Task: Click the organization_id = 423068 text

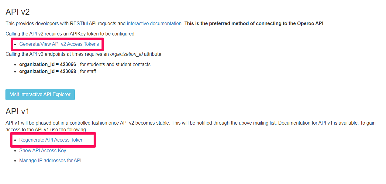Action: click(x=48, y=72)
